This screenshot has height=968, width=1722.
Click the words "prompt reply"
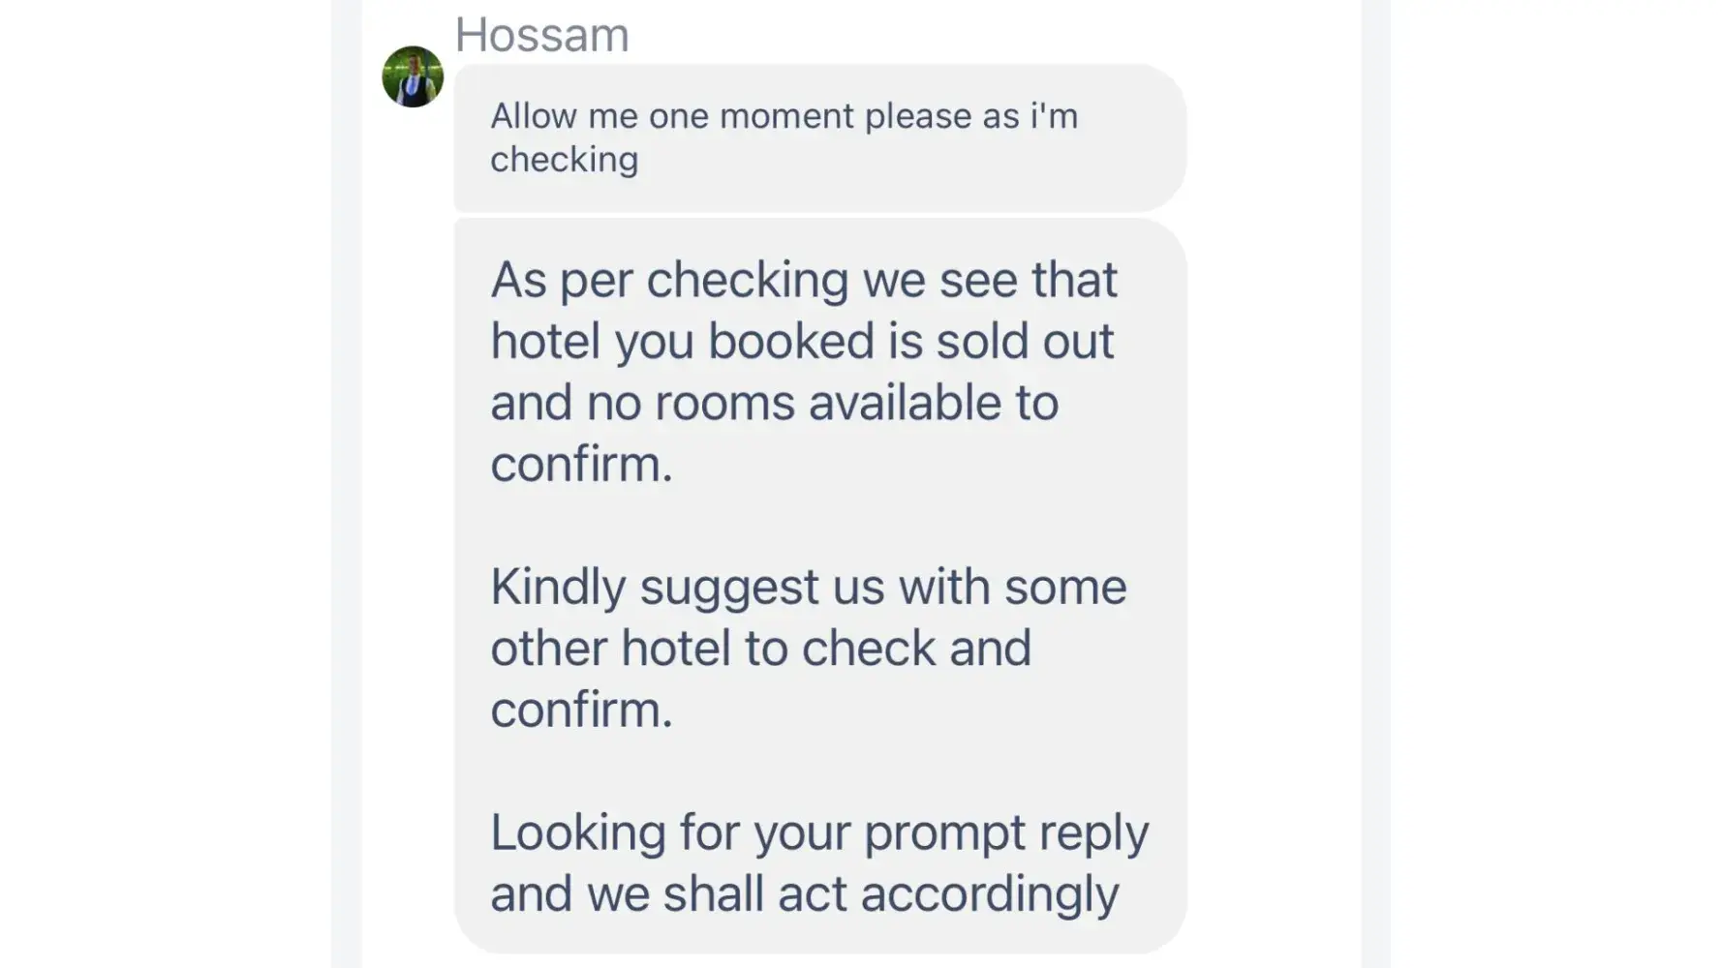(1005, 832)
